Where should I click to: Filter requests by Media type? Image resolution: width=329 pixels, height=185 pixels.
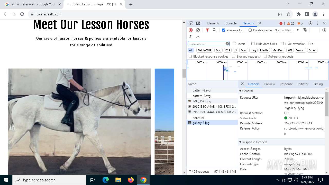[264, 50]
